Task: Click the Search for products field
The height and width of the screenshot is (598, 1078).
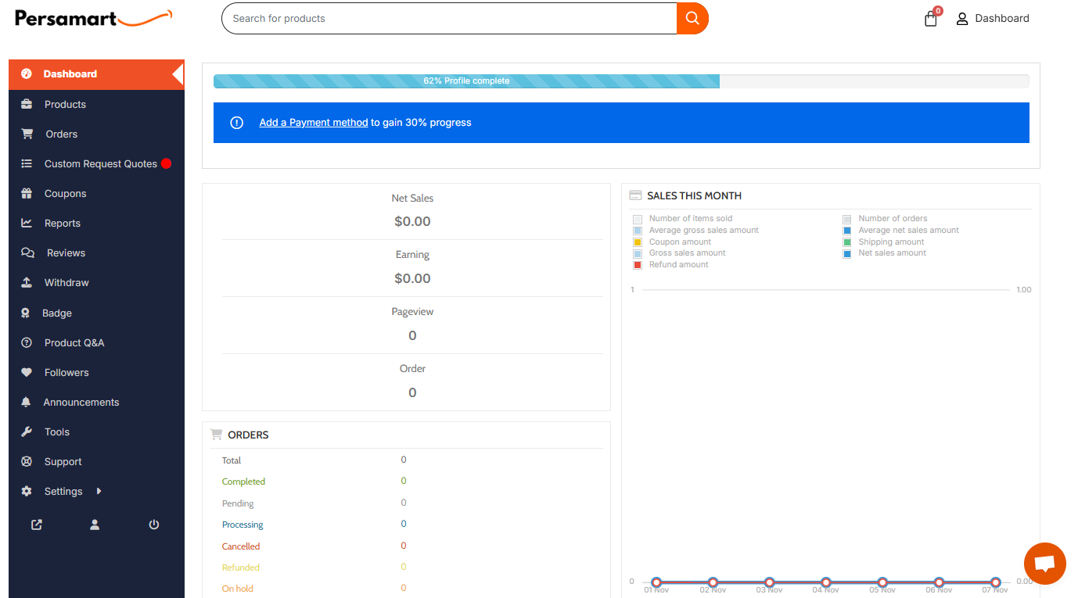Action: tap(449, 18)
